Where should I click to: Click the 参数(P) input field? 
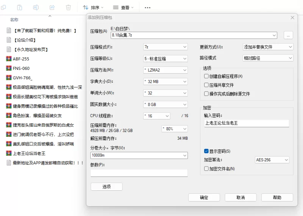pos(139,173)
